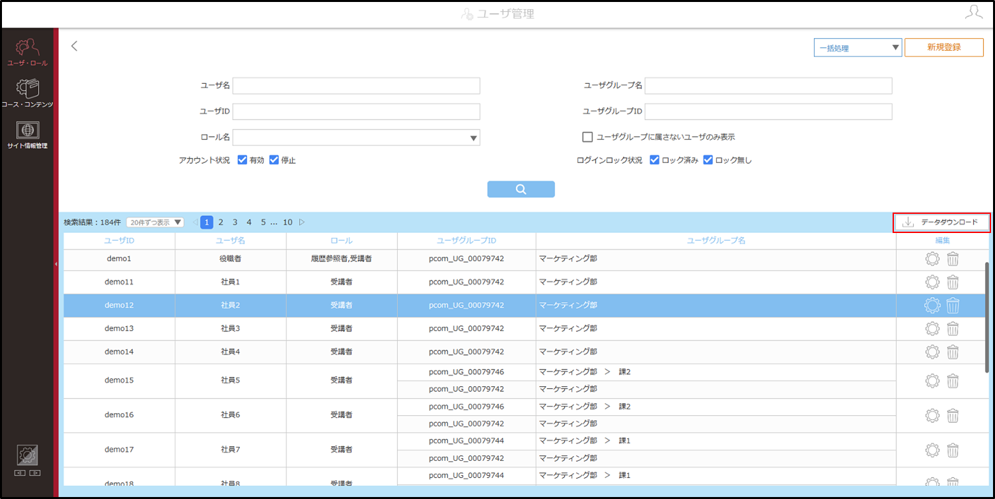Click the ロール column header
Viewport: 995px width, 499px height.
(x=342, y=241)
